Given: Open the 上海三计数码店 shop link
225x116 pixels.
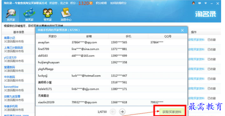Looking at the screenshot, I should (14, 48).
